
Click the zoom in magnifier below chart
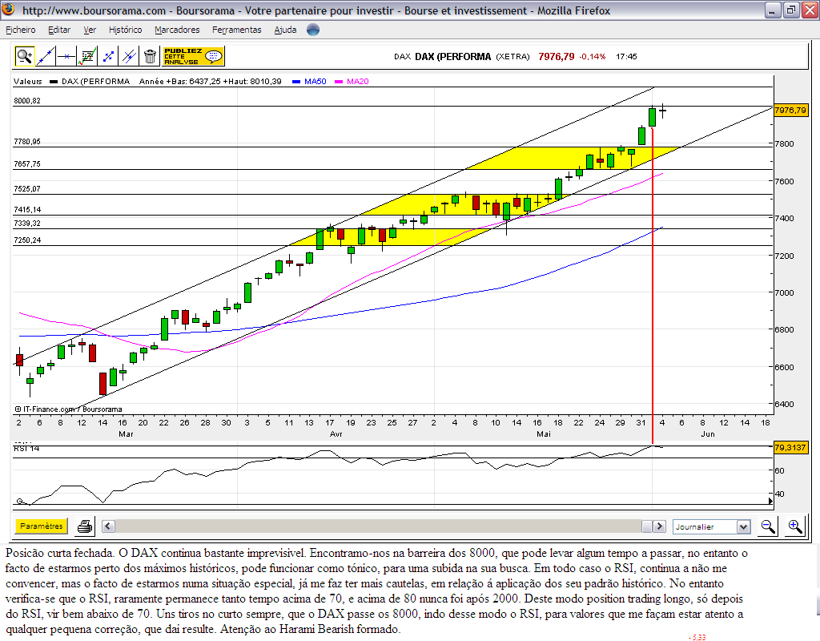tap(795, 526)
